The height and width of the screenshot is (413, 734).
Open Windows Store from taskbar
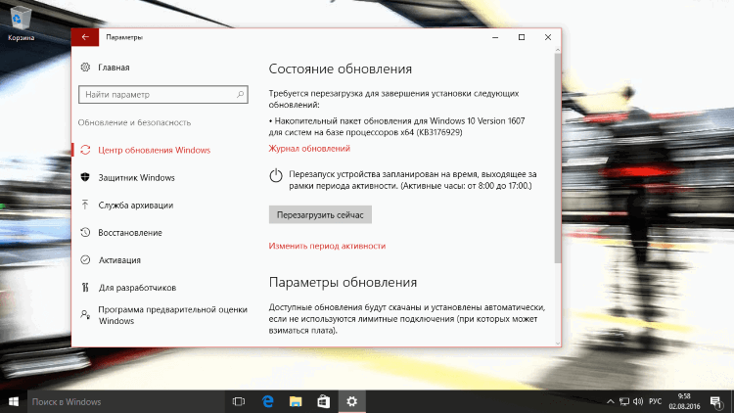(x=324, y=402)
